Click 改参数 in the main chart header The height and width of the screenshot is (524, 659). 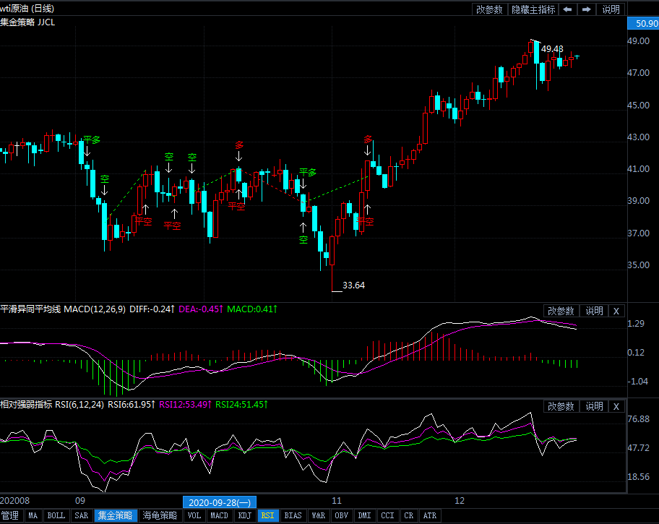(489, 9)
